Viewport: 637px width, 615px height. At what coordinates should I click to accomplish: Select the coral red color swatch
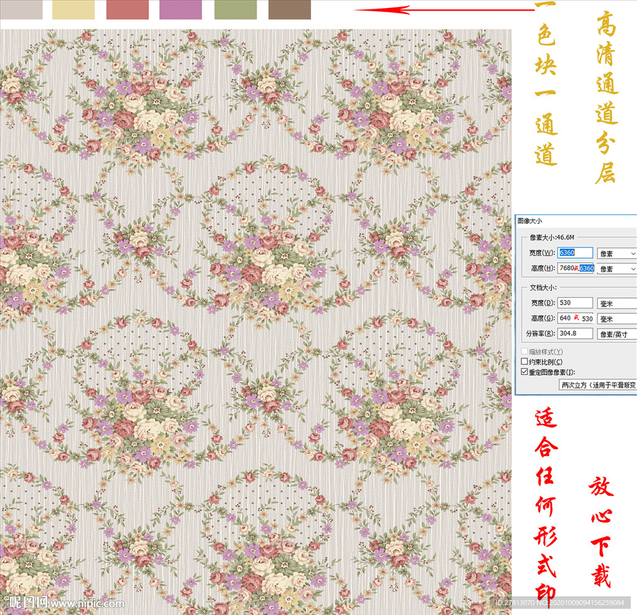(x=128, y=9)
